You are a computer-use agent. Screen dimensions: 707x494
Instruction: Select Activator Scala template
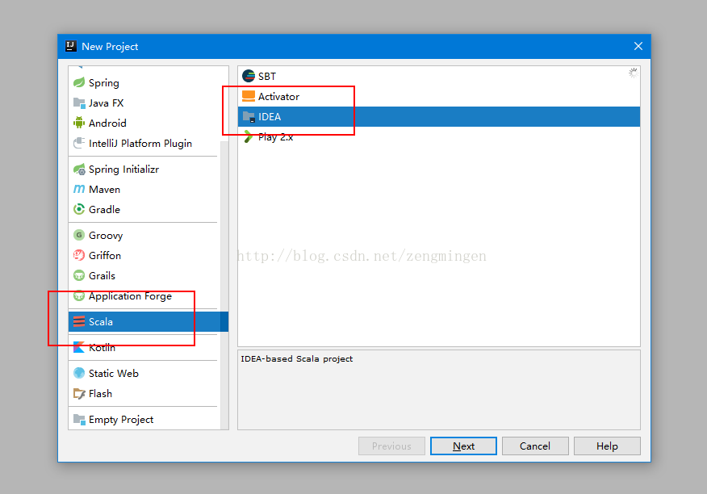(439, 97)
